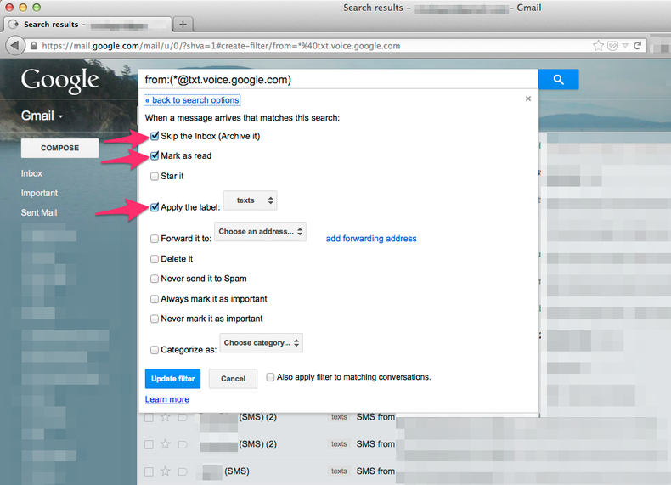Close the filter options panel
671x485 pixels.
point(528,99)
